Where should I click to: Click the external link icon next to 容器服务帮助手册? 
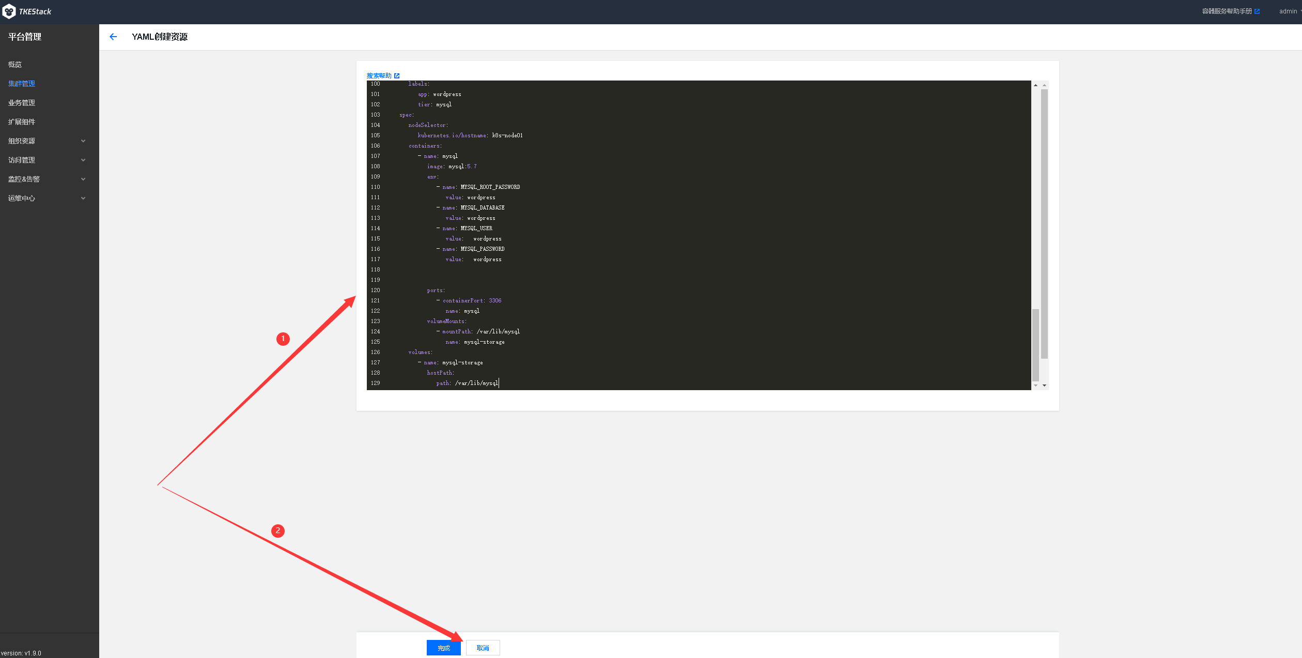click(x=1257, y=11)
